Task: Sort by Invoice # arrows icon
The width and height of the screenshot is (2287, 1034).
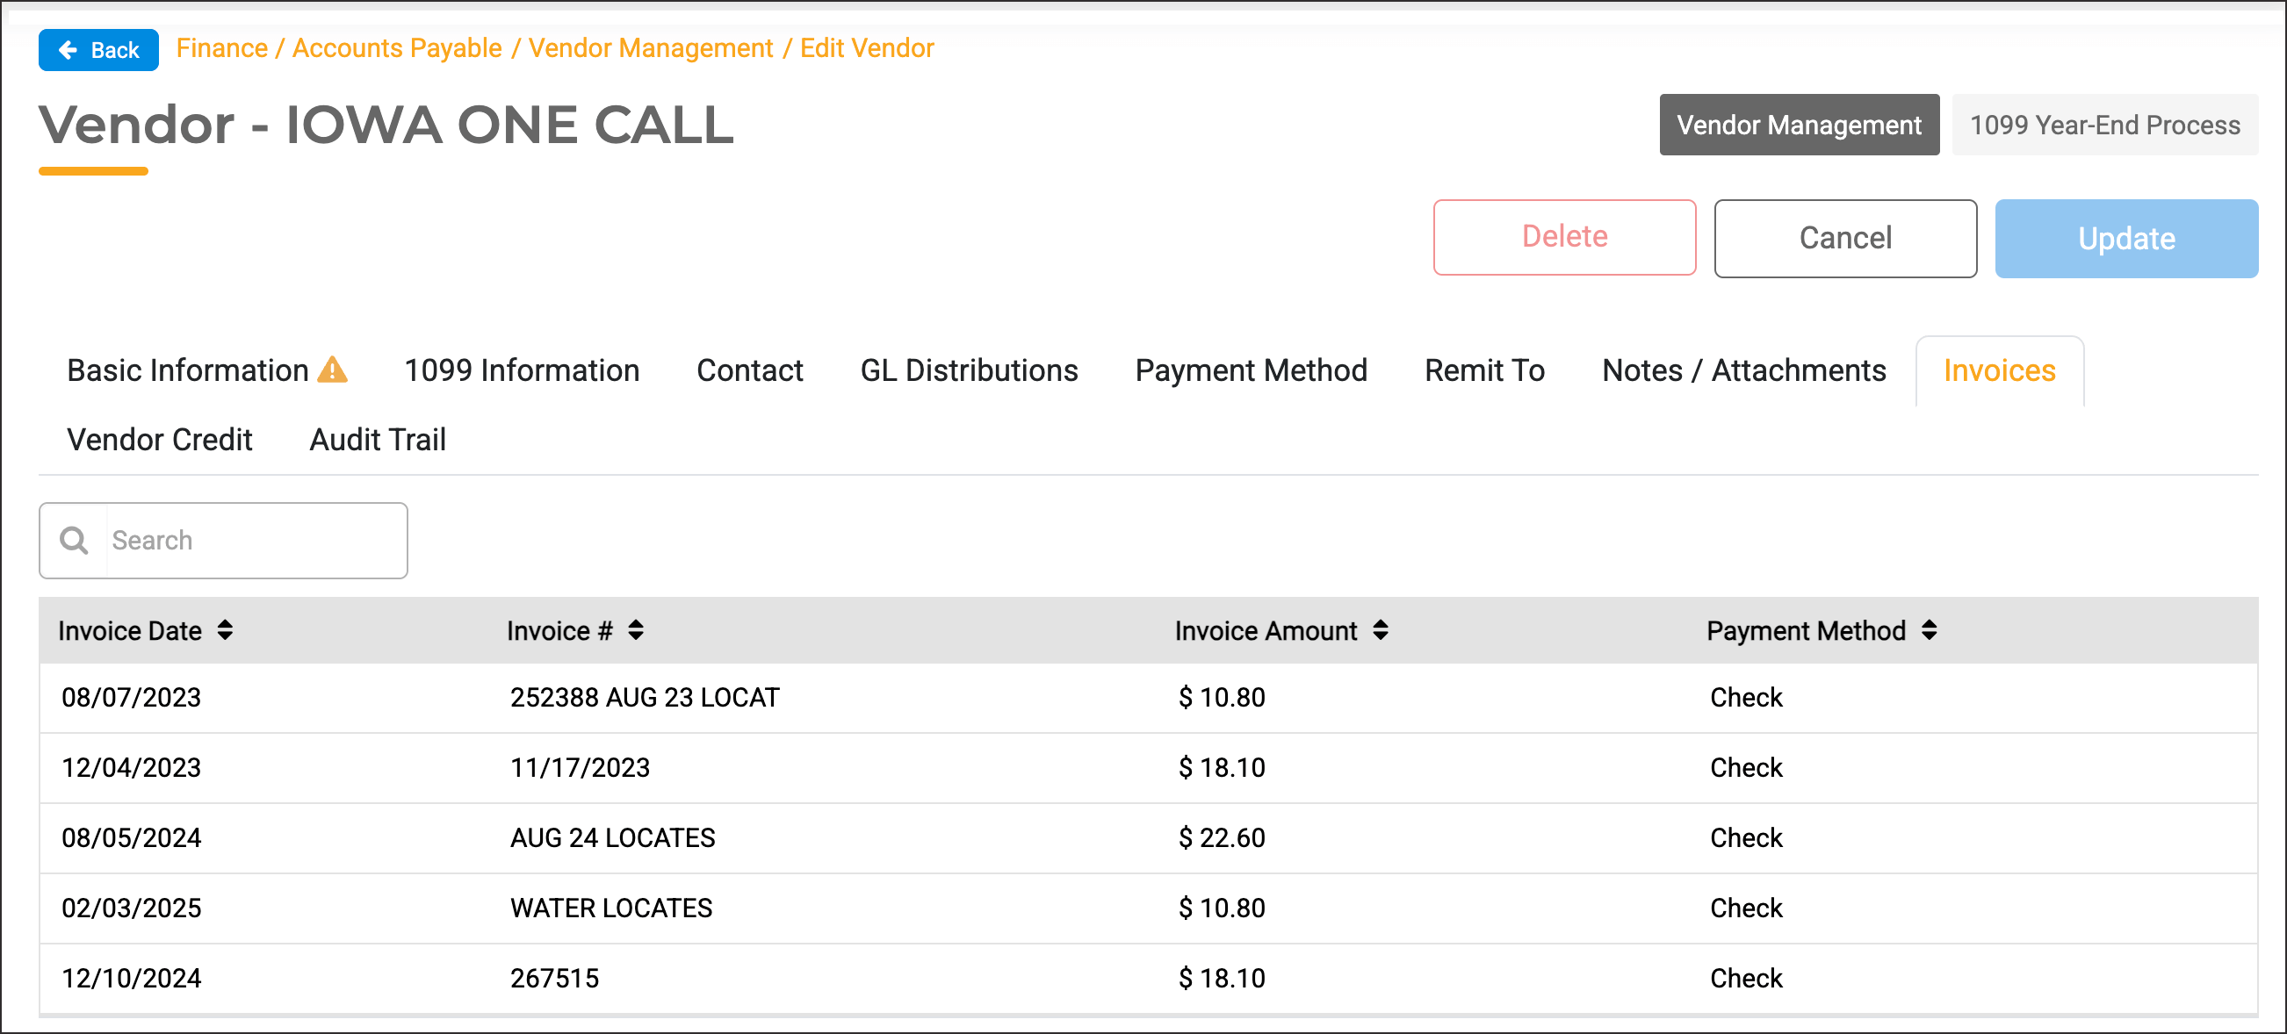Action: [x=636, y=630]
